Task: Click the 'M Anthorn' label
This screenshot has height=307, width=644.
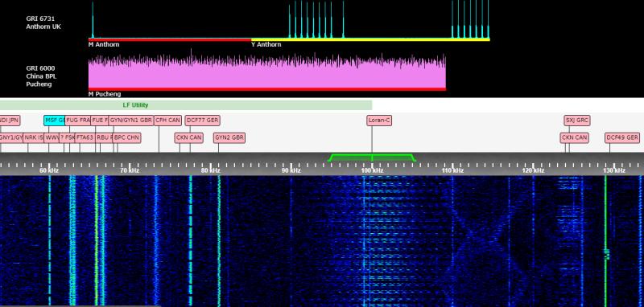Action: (104, 44)
